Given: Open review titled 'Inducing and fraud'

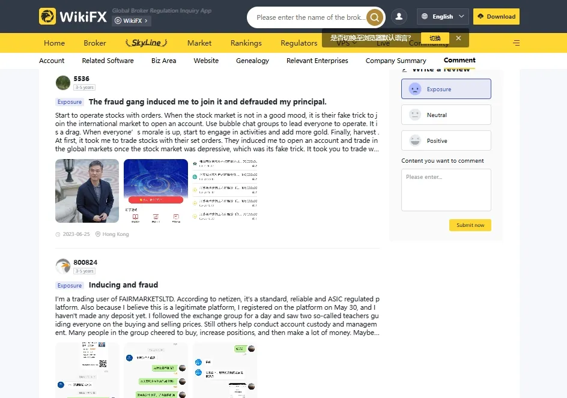Looking at the screenshot, I should coord(123,285).
